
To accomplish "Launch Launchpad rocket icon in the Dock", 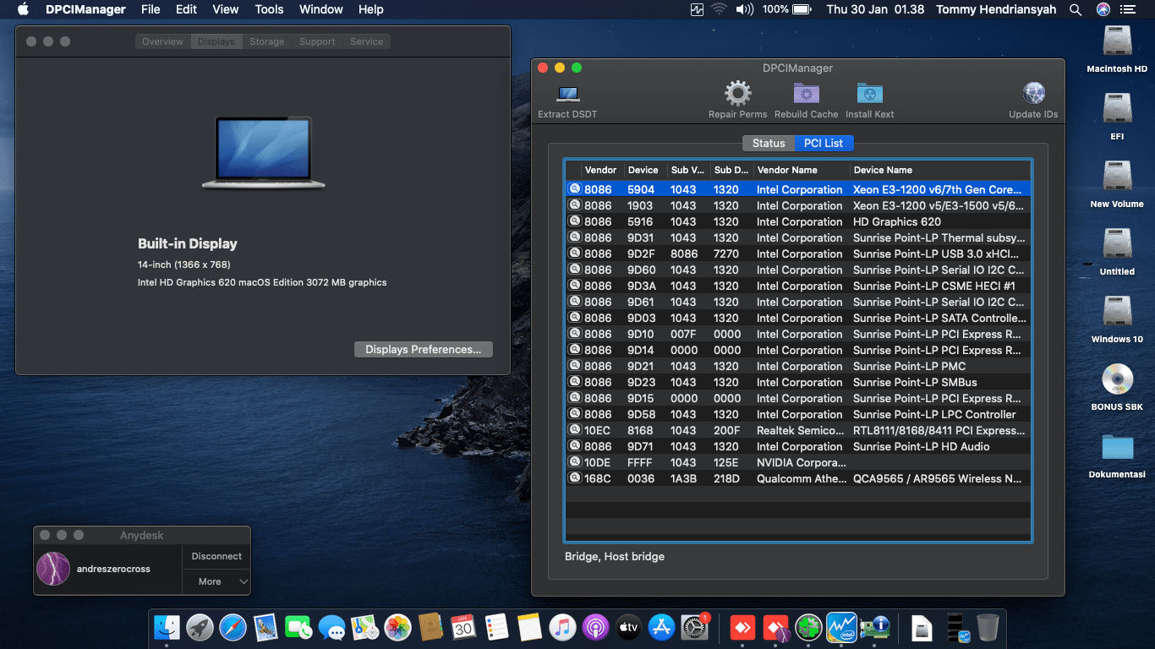I will pyautogui.click(x=200, y=627).
